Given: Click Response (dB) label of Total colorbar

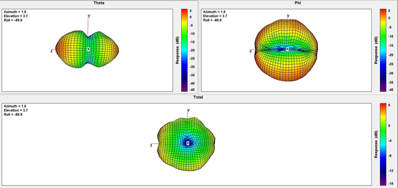Looking at the screenshot, I should [x=376, y=145].
